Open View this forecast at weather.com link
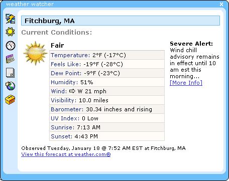 pyautogui.click(x=66, y=154)
